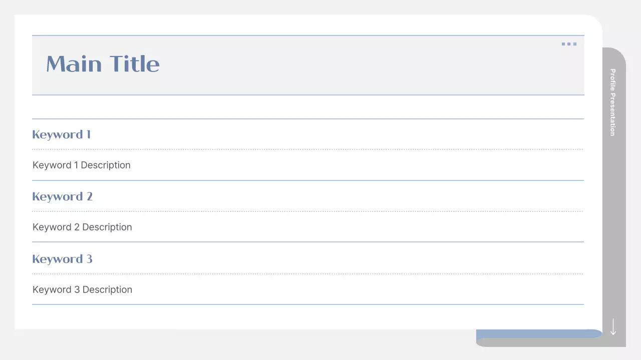The width and height of the screenshot is (641, 360).
Task: Select the Keyword 3 heading
Action: click(62, 259)
